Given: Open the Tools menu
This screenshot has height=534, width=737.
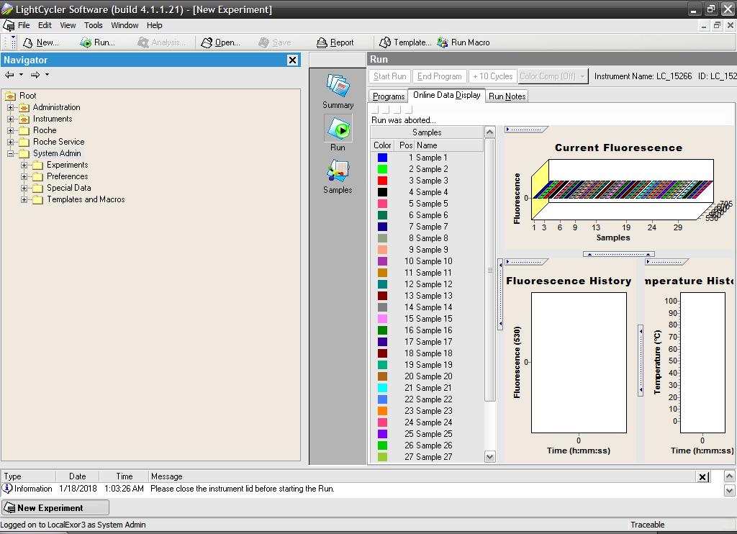Looking at the screenshot, I should pyautogui.click(x=93, y=25).
